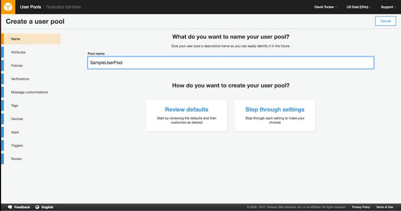
Task: Open the Policies step in sidebar
Action: pyautogui.click(x=17, y=65)
